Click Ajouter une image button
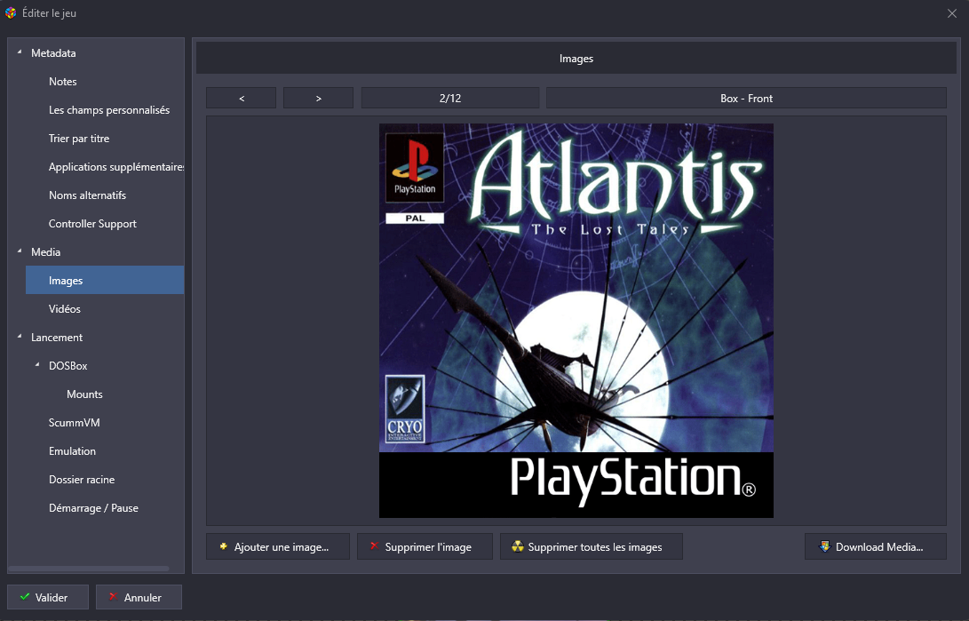The image size is (969, 621). pyautogui.click(x=278, y=546)
